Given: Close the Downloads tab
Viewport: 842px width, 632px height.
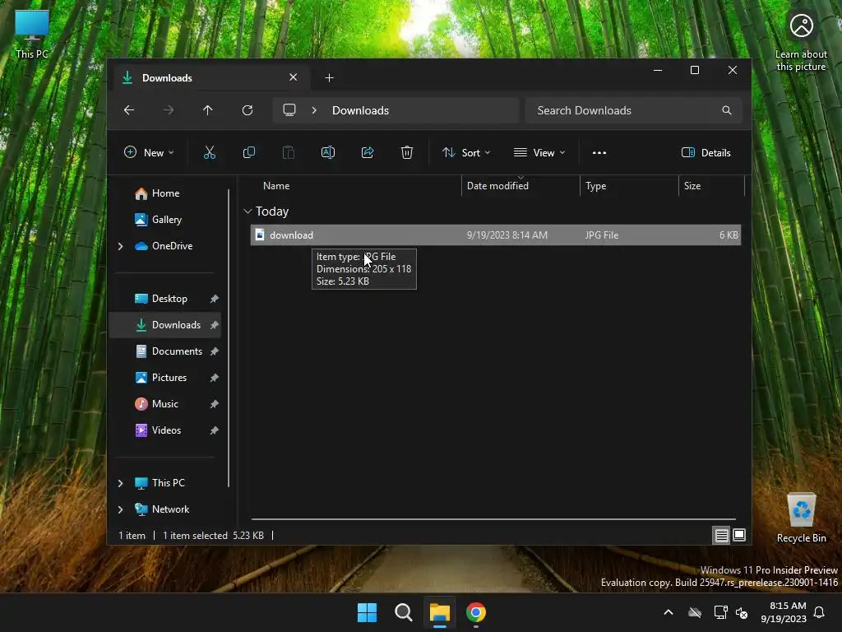Looking at the screenshot, I should click(294, 77).
